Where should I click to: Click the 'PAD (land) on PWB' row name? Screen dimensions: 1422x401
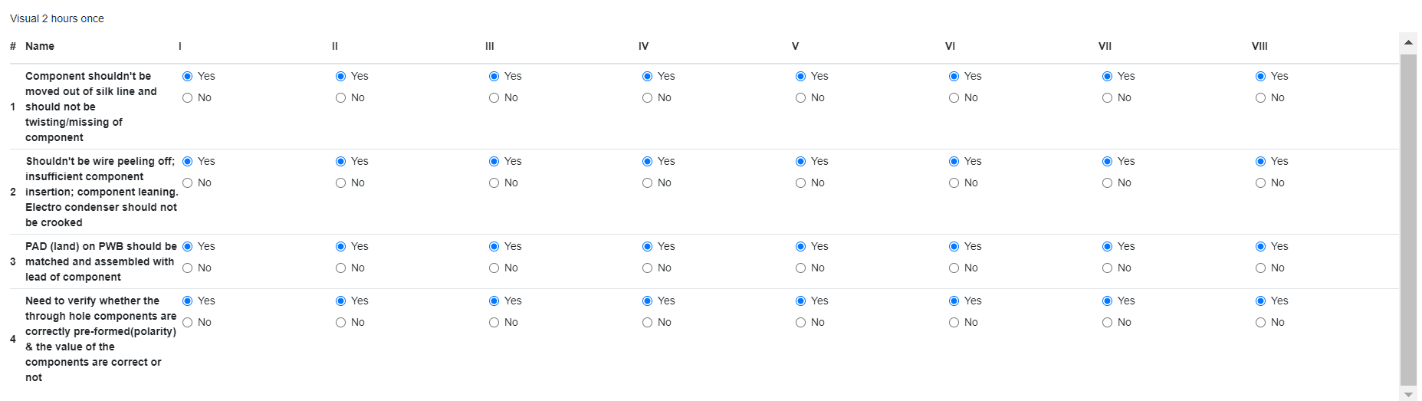[101, 261]
